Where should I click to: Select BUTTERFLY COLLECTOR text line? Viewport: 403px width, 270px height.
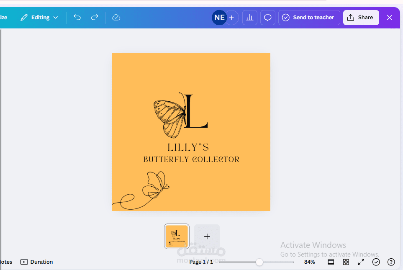tap(191, 159)
